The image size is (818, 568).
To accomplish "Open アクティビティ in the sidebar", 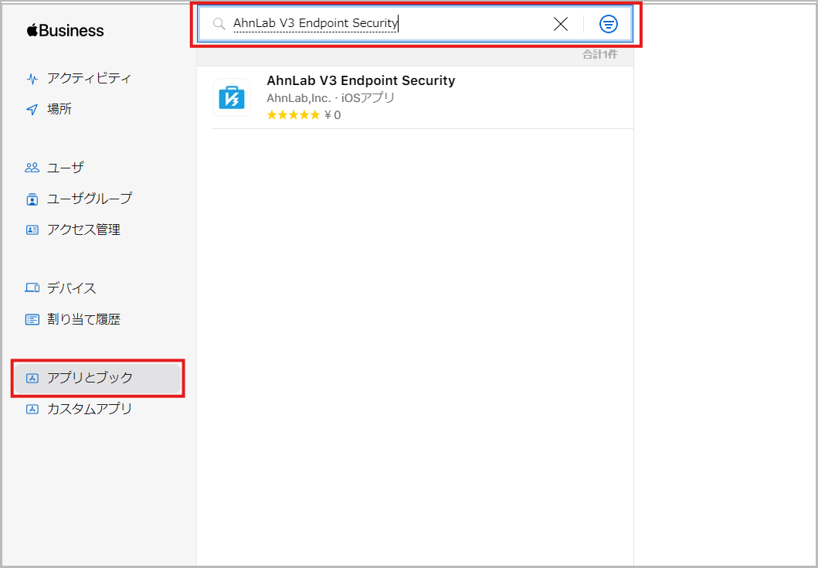I will pyautogui.click(x=89, y=78).
